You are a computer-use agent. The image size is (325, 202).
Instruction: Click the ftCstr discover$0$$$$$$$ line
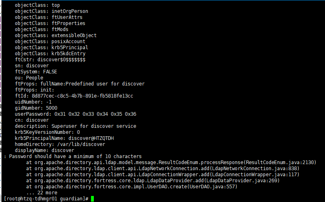[x=50, y=60]
